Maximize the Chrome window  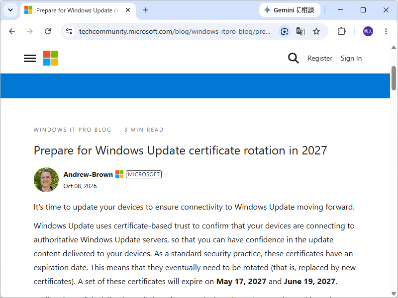coord(363,10)
